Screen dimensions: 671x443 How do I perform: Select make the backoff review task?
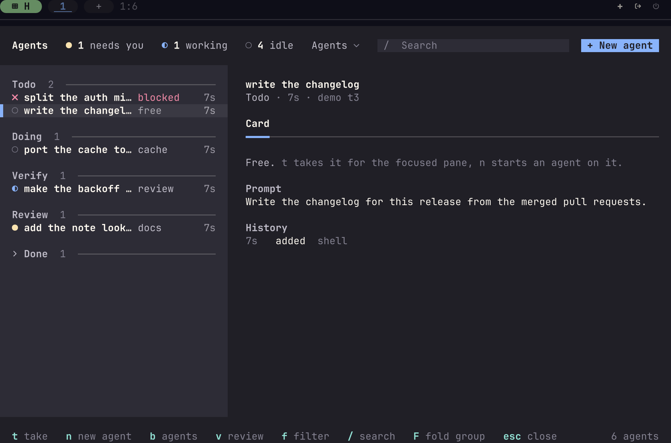pos(114,189)
